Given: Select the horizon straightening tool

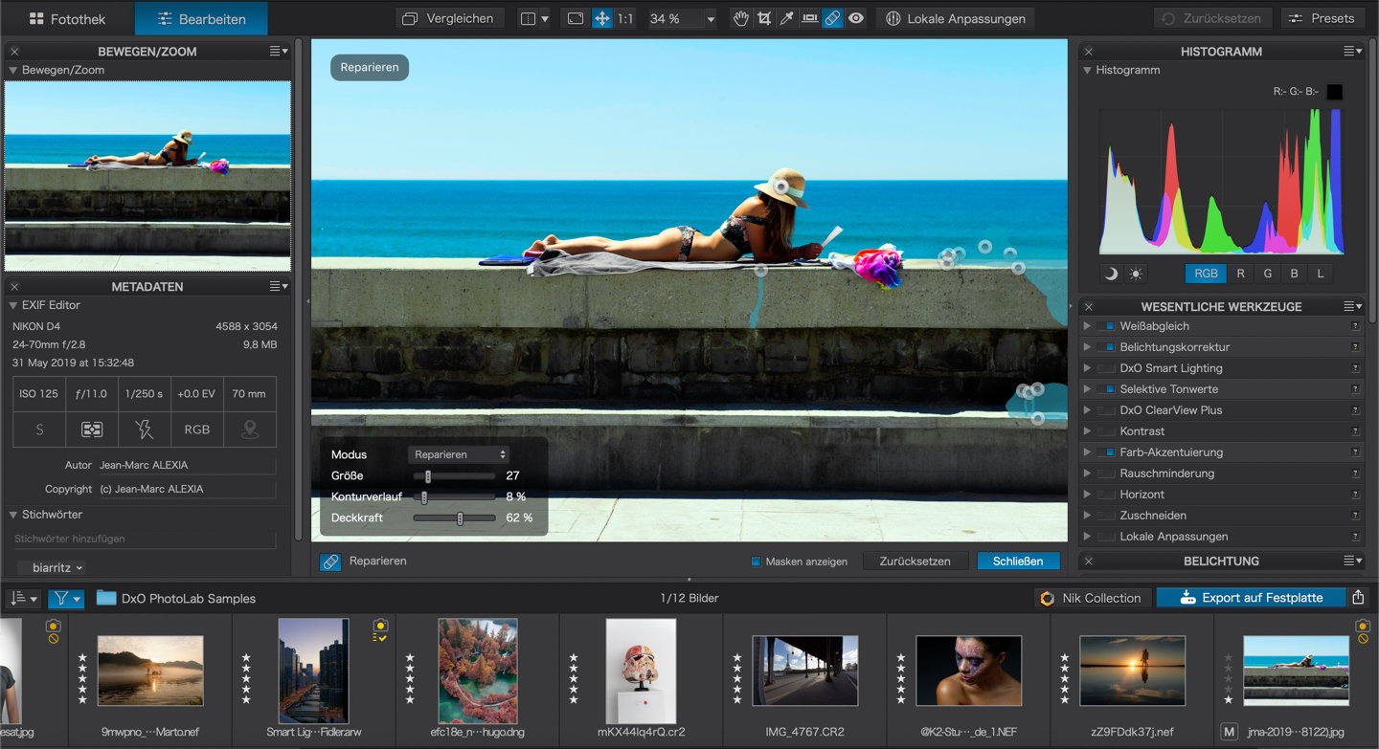Looking at the screenshot, I should (810, 18).
